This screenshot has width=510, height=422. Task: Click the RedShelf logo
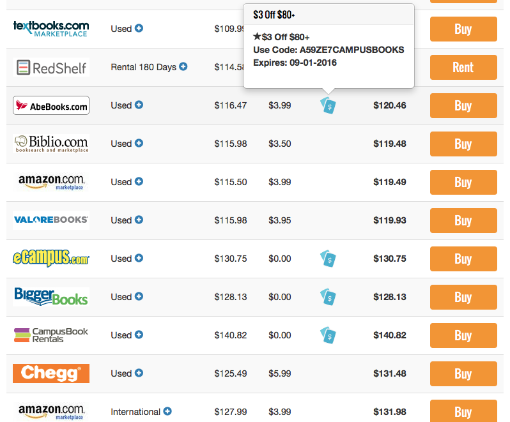point(51,67)
